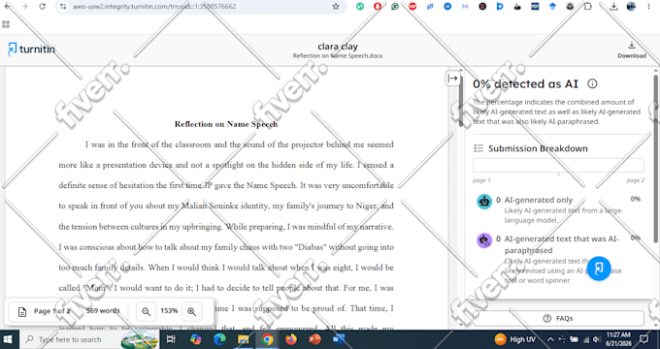Image resolution: width=660 pixels, height=349 pixels.
Task: Click the Submission Breakdown heading
Action: [538, 148]
